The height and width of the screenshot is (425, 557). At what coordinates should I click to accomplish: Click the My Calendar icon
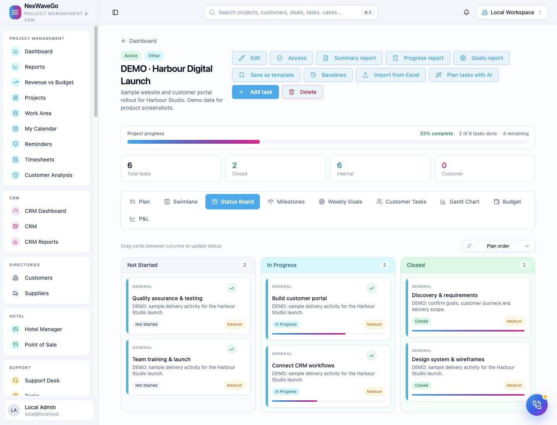point(15,129)
